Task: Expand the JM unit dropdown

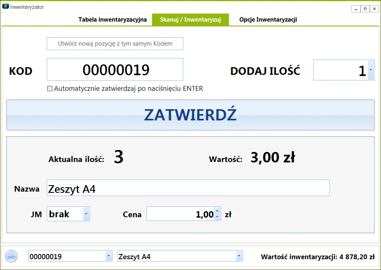Action: 86,214
